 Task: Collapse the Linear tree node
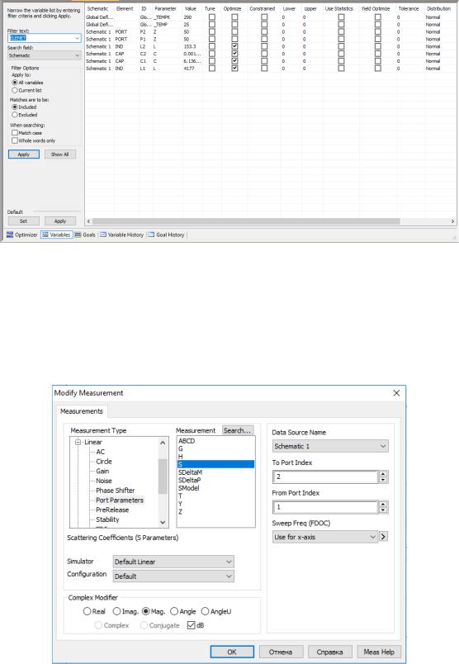[x=78, y=442]
